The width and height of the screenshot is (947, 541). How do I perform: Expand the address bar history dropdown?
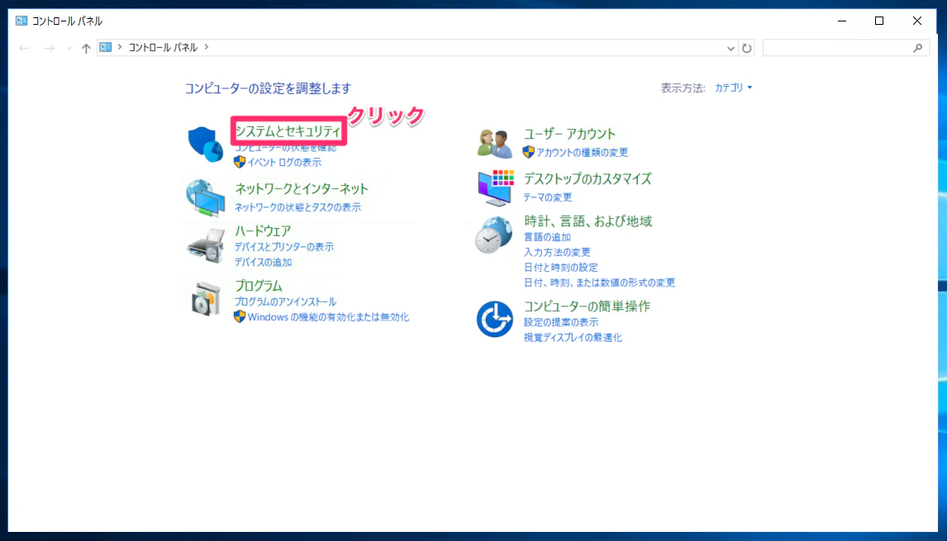(730, 48)
